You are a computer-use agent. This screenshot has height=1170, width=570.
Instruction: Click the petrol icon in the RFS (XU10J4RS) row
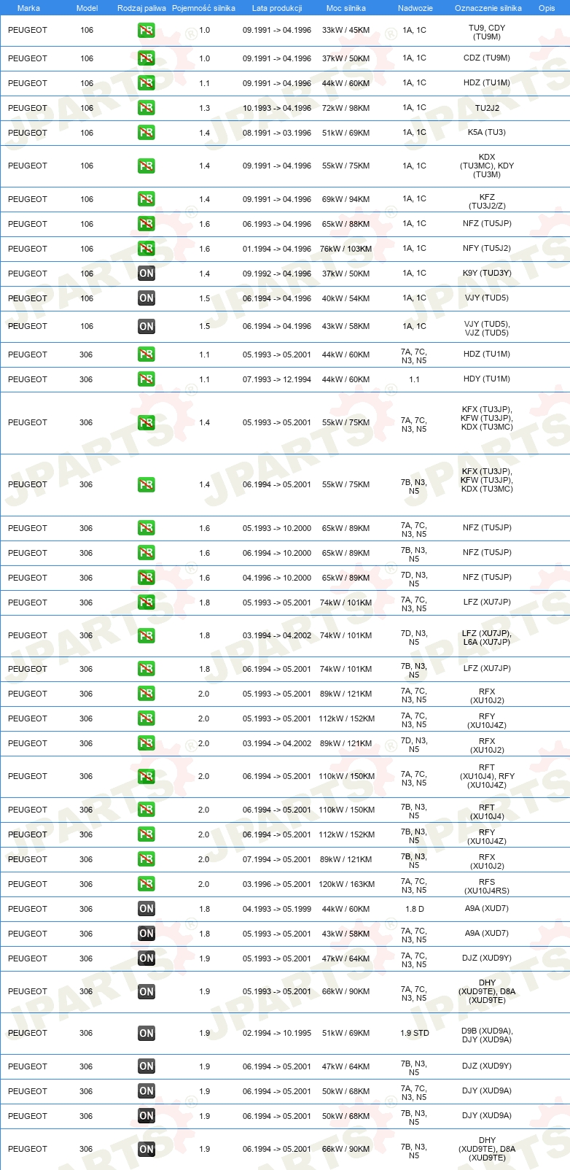click(147, 884)
